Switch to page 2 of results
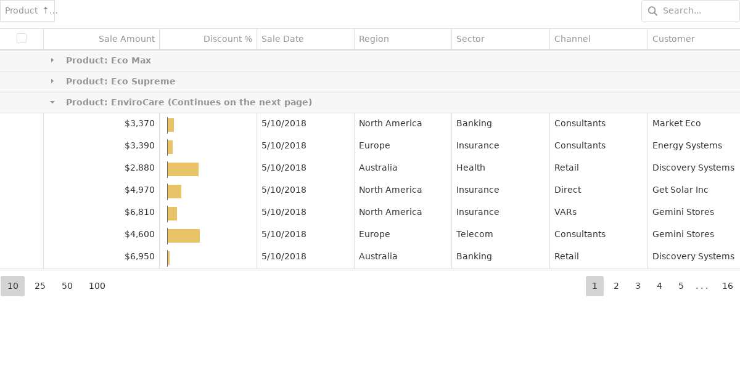This screenshot has width=740, height=388. pos(616,286)
